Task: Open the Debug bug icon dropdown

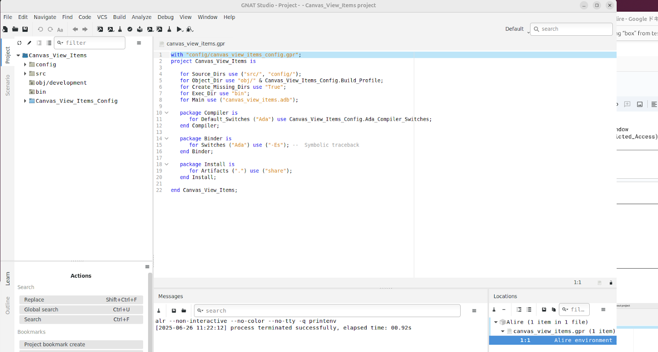Action: coord(190,29)
